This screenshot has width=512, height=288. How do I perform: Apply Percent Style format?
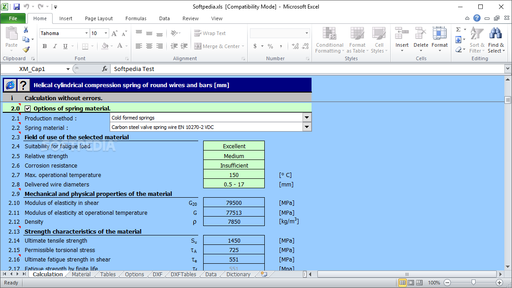[x=270, y=46]
